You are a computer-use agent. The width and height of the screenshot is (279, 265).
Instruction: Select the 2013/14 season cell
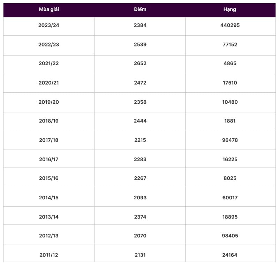(x=49, y=217)
